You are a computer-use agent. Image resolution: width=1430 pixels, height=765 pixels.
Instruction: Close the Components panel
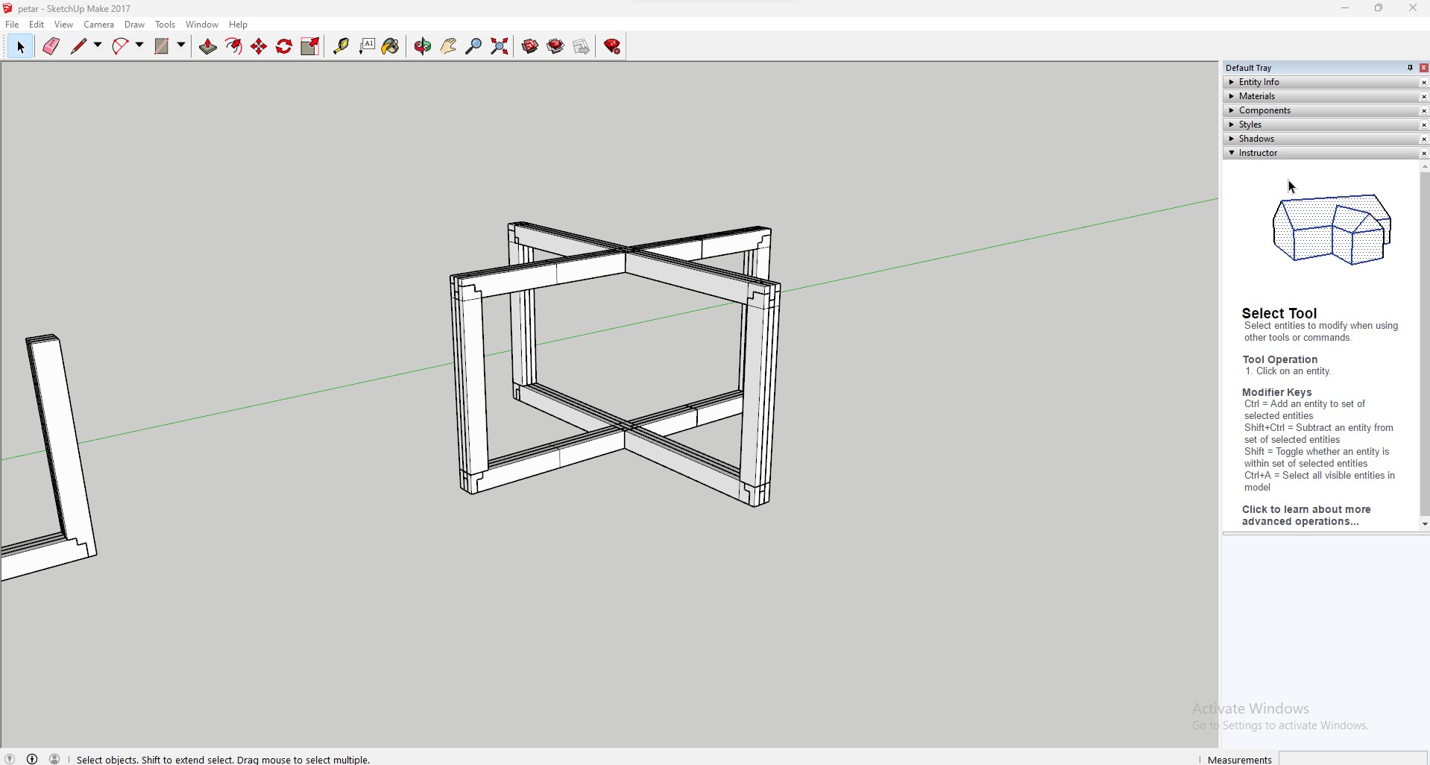coord(1424,111)
